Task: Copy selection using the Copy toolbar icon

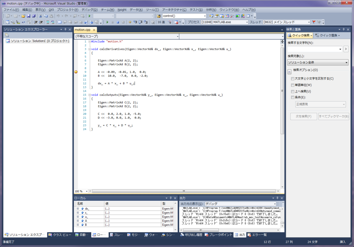Action: [46, 16]
